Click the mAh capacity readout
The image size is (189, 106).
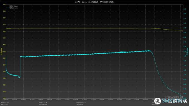pyautogui.click(x=43, y=104)
